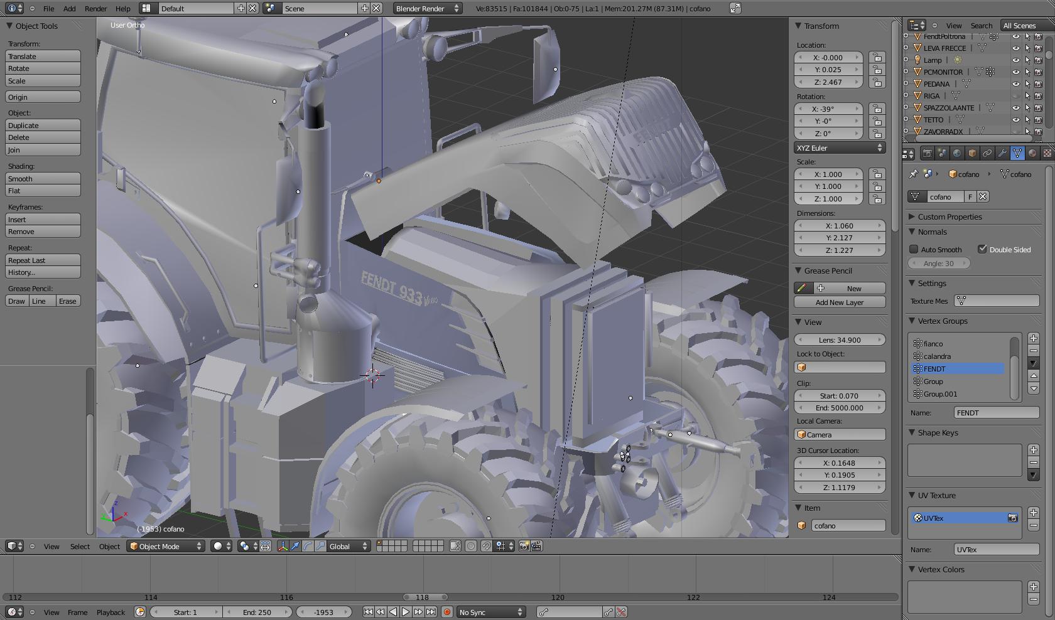
Task: Show RIGA by clicking its eye icon
Action: click(1015, 96)
